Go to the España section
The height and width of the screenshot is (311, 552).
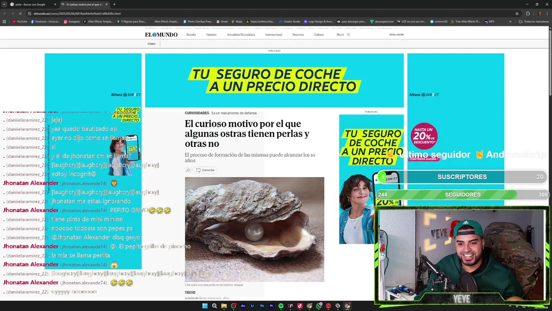pyautogui.click(x=191, y=35)
